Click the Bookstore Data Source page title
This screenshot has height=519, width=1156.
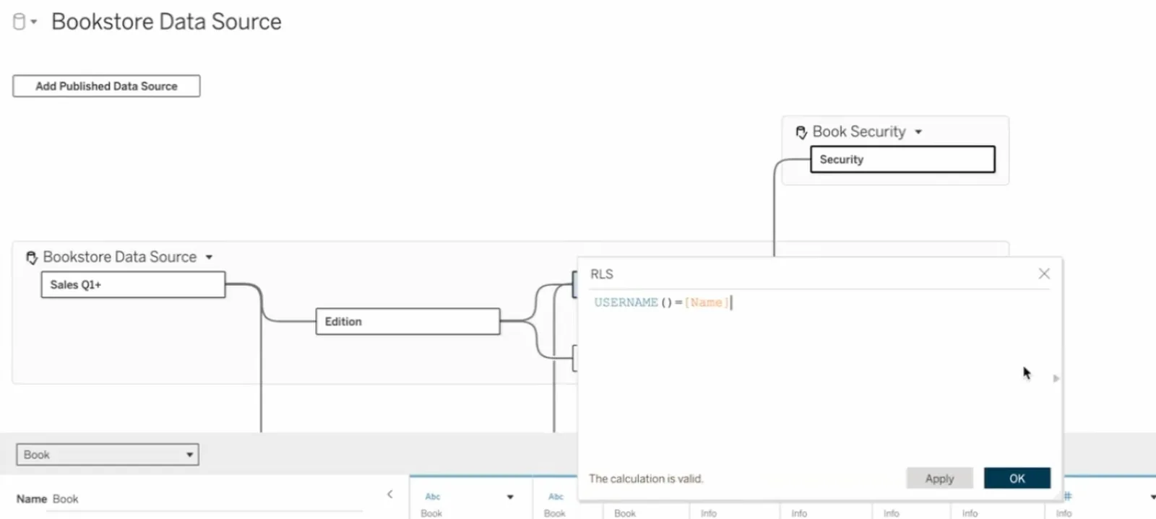pyautogui.click(x=166, y=22)
